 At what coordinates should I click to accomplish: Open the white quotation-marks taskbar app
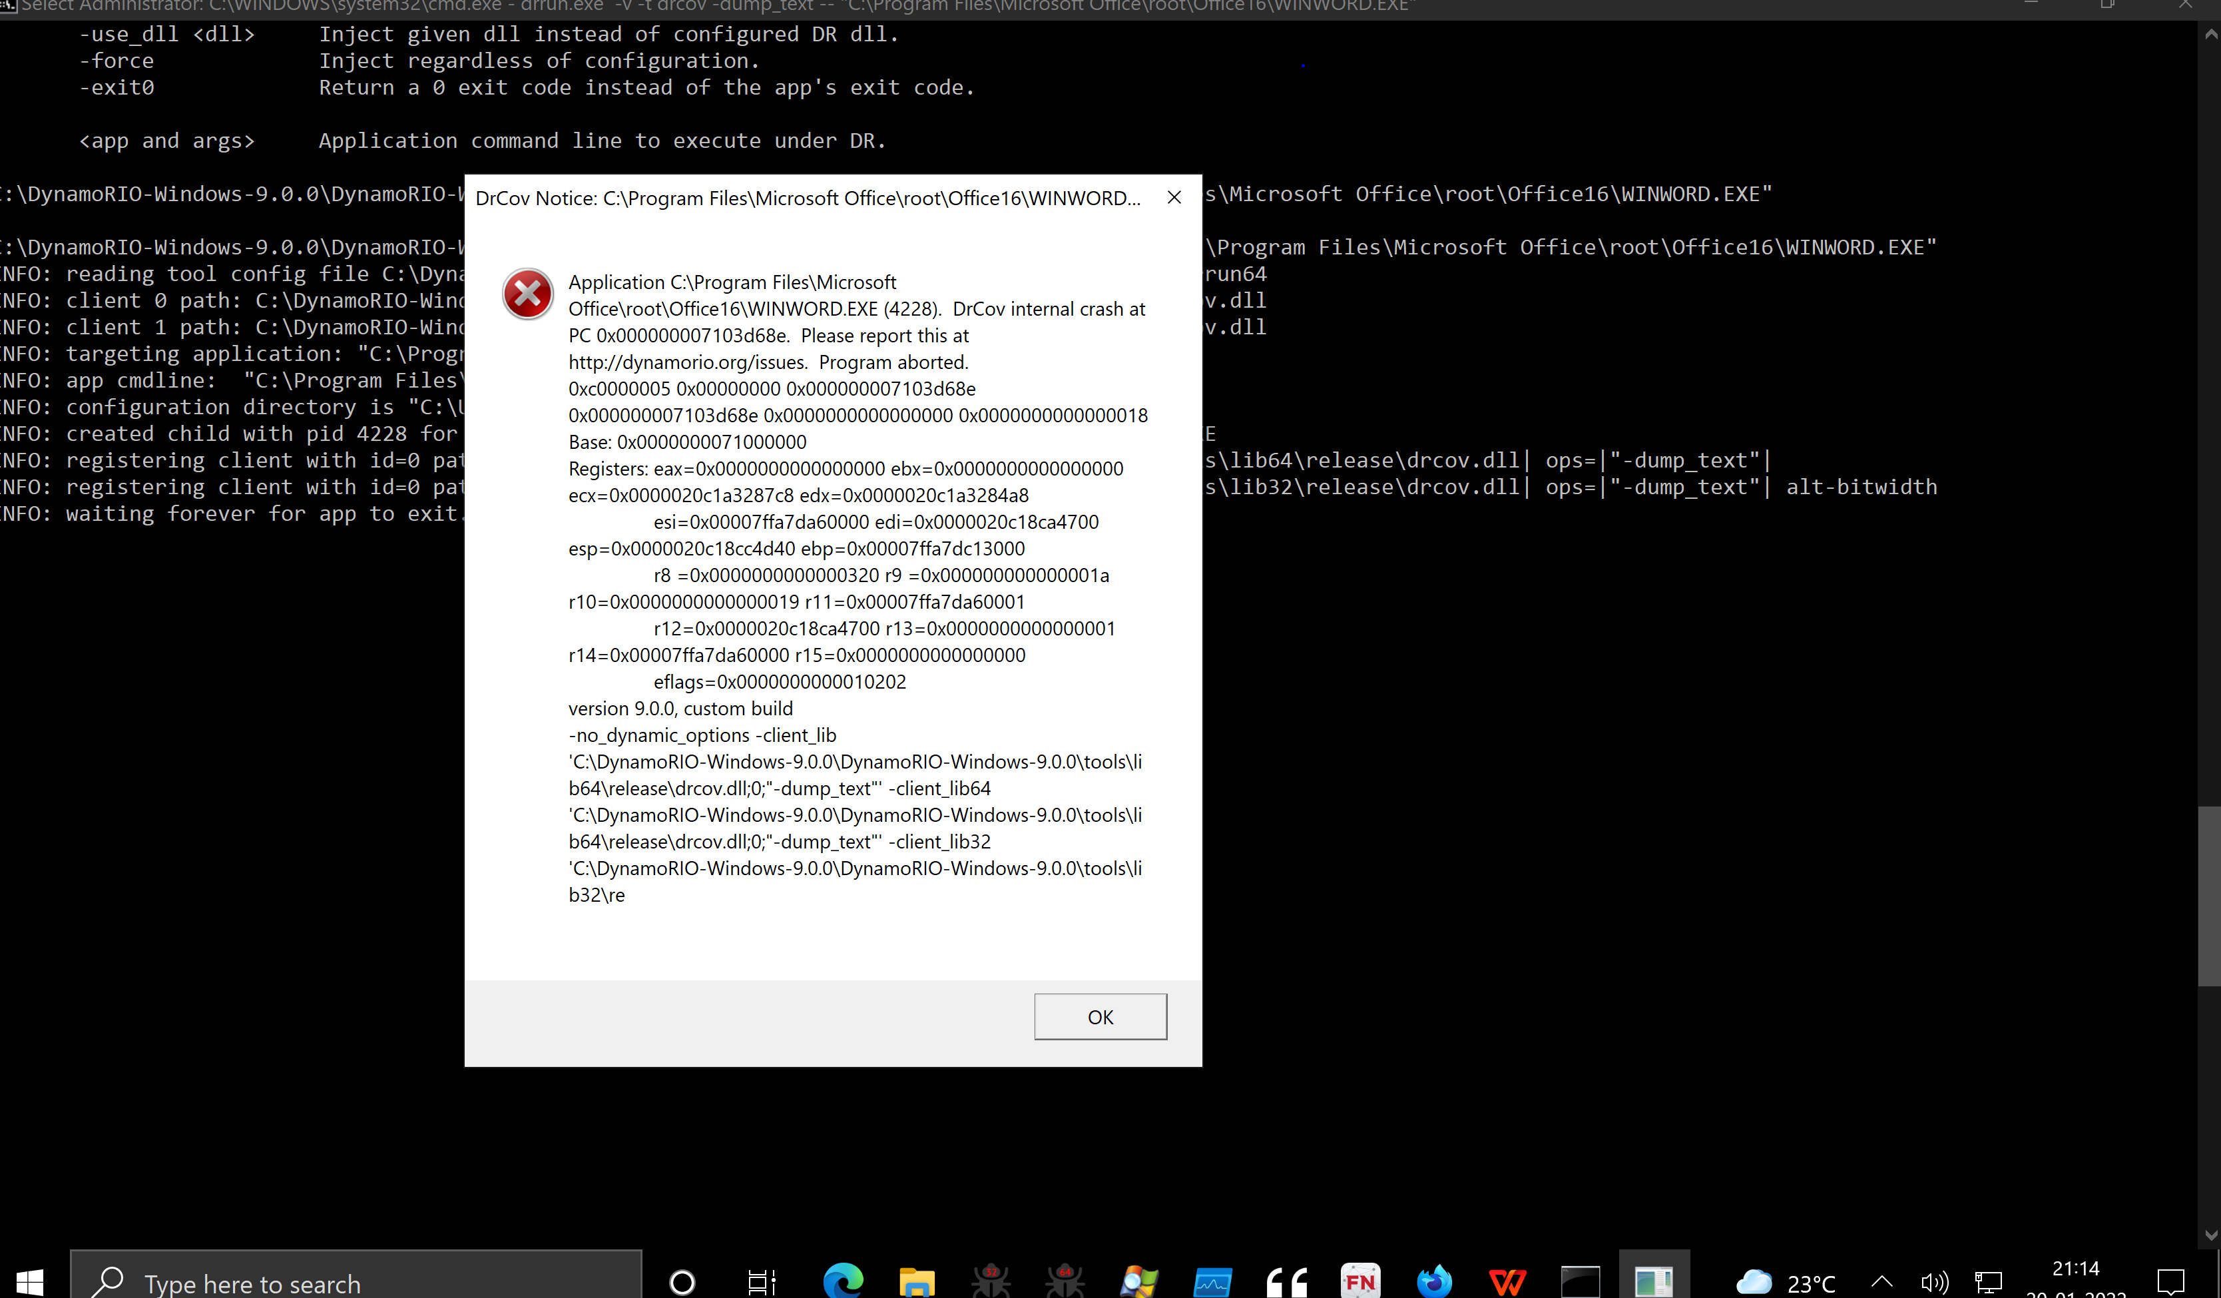[1287, 1281]
